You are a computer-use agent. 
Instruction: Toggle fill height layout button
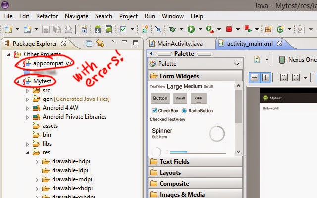click(265, 77)
